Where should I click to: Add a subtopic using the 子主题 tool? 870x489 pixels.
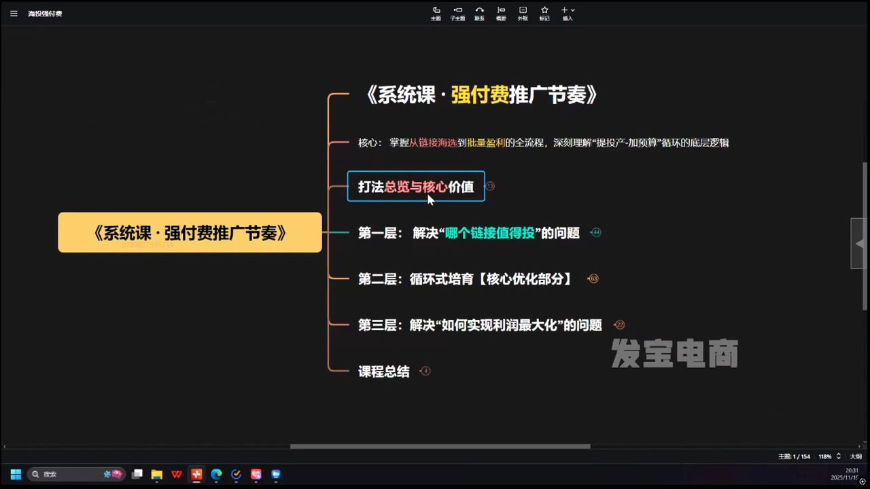pos(457,12)
